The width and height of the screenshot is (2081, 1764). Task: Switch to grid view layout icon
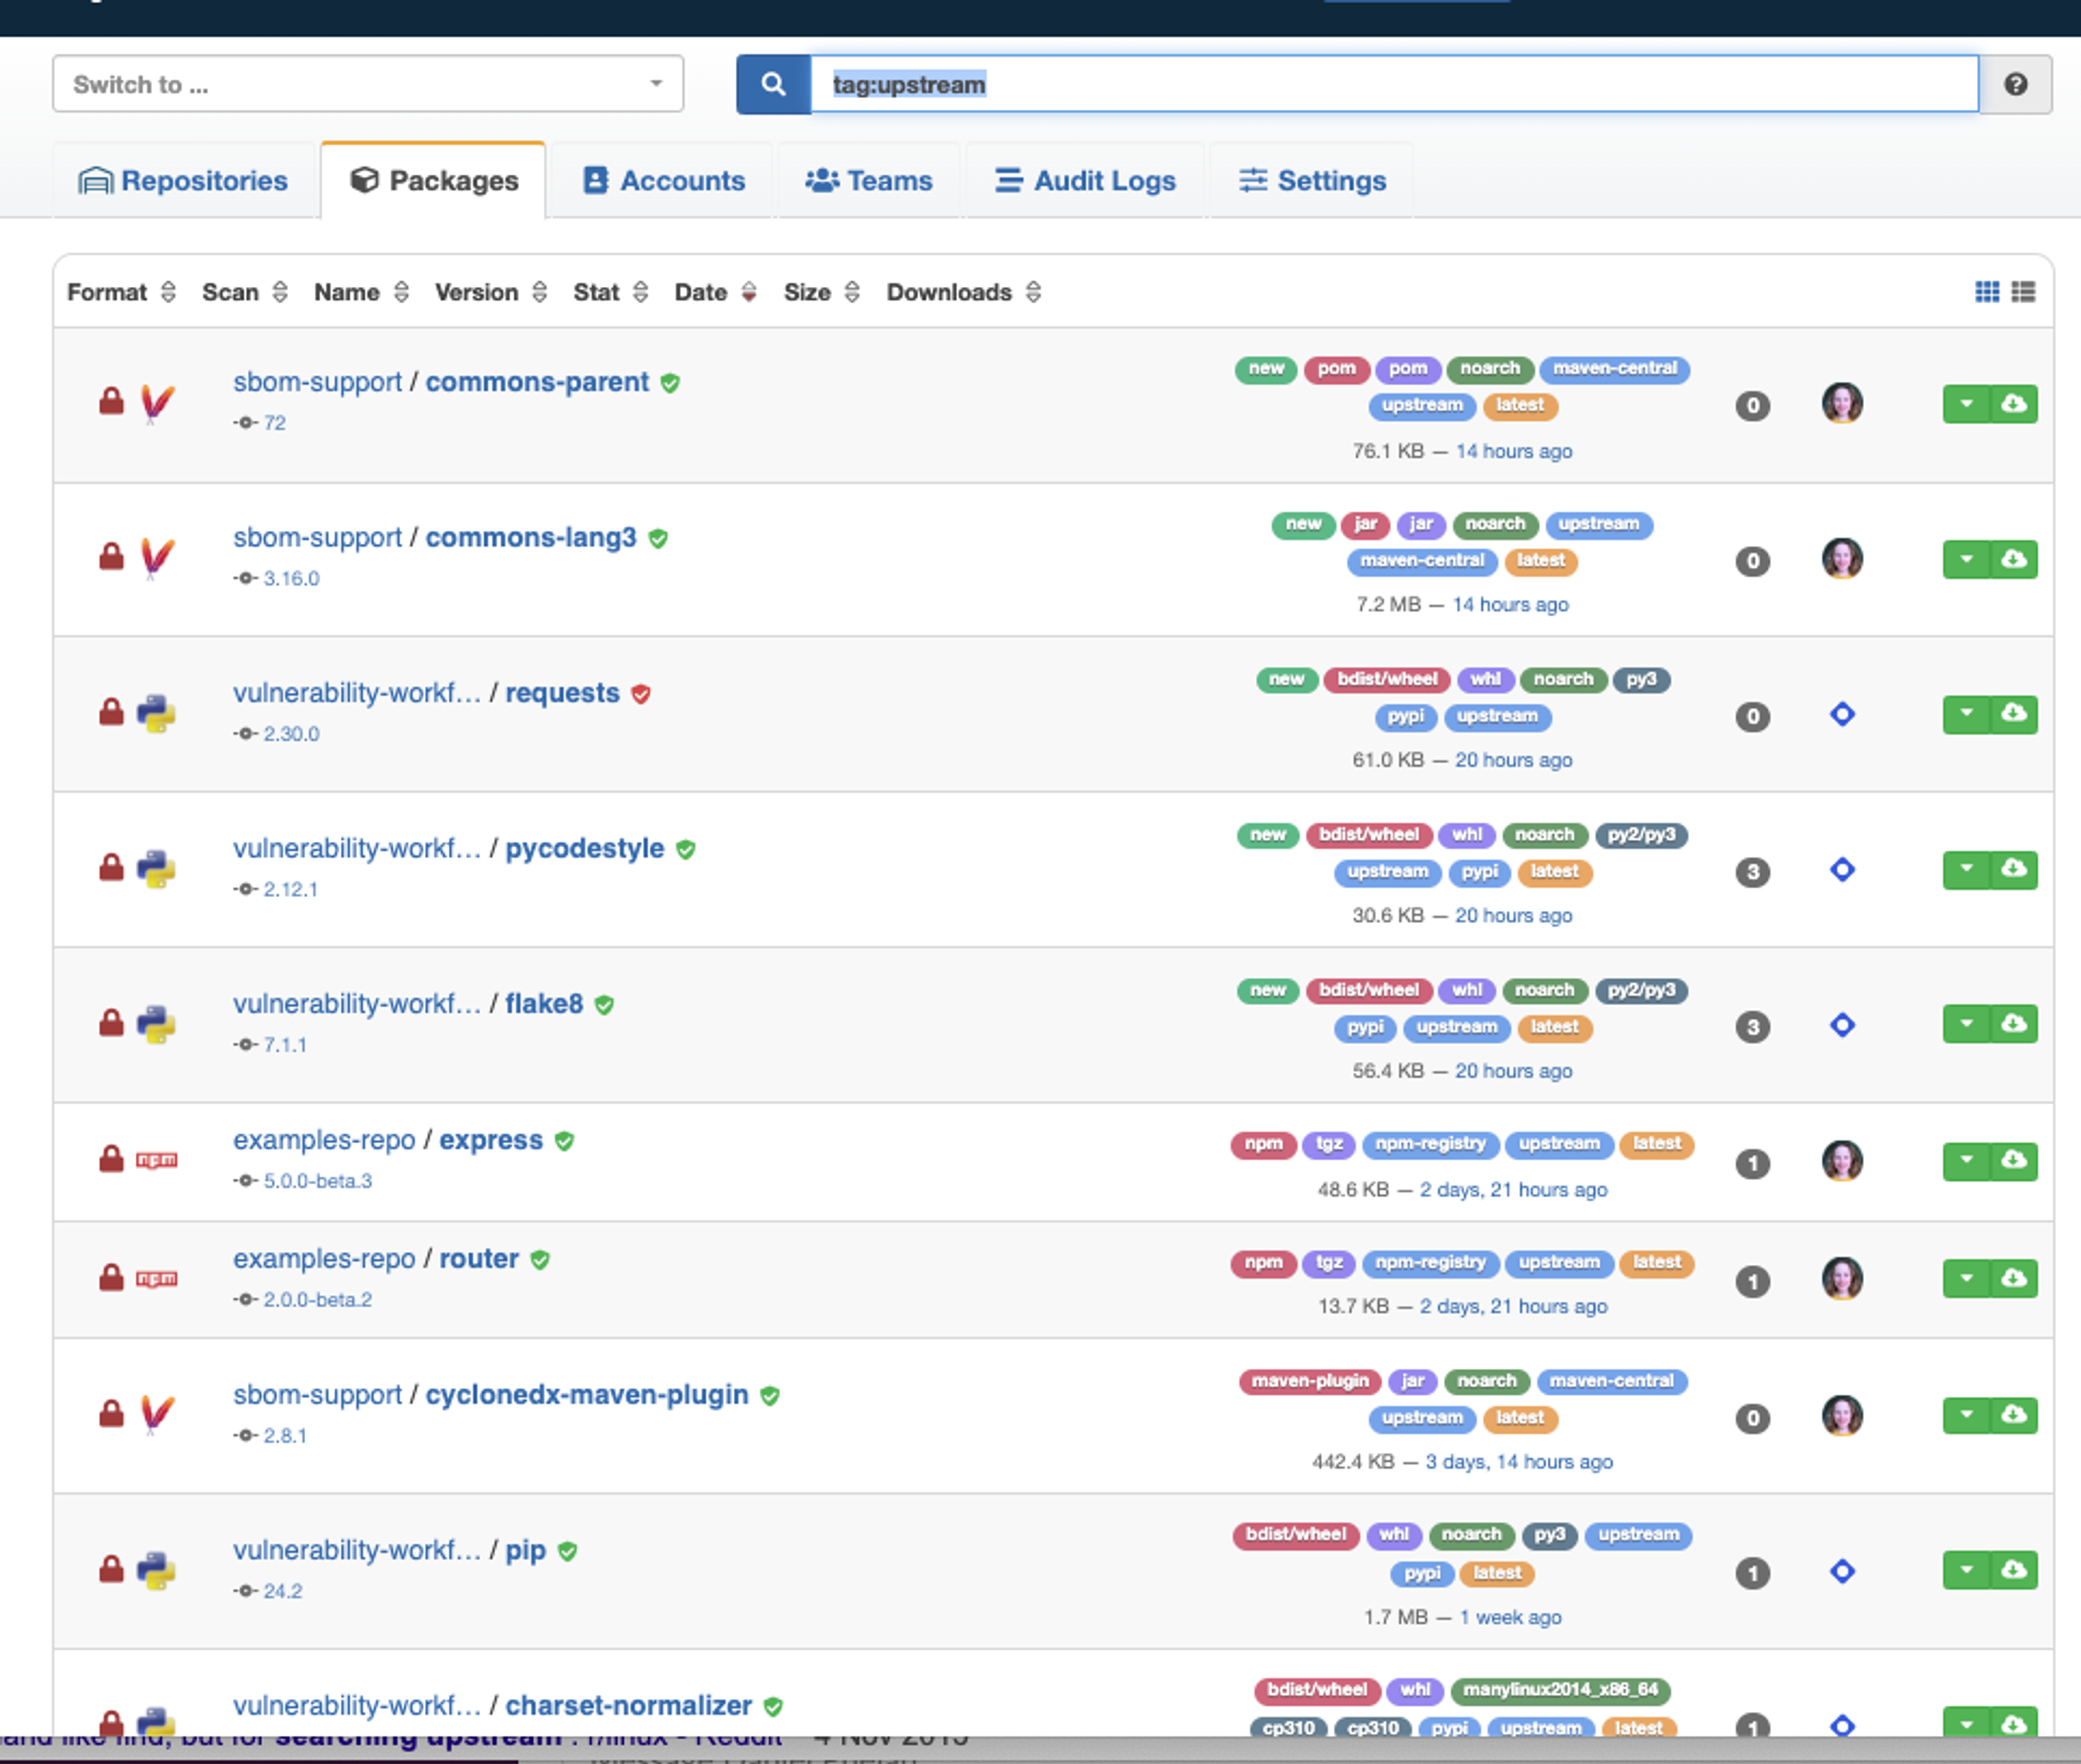pos(1987,291)
